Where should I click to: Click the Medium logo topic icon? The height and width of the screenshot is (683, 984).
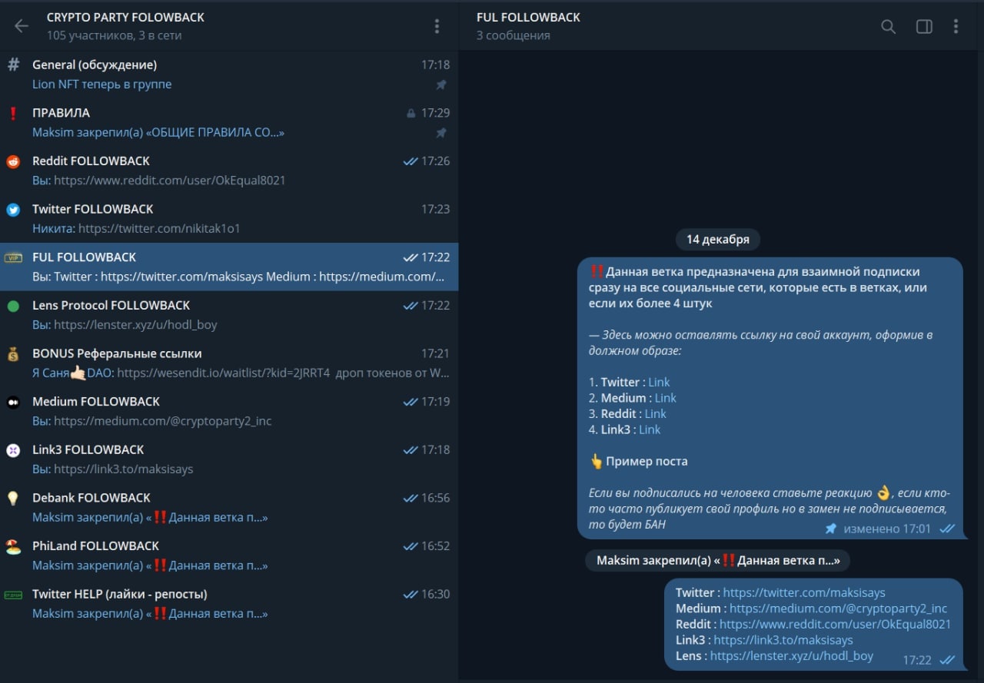[13, 402]
